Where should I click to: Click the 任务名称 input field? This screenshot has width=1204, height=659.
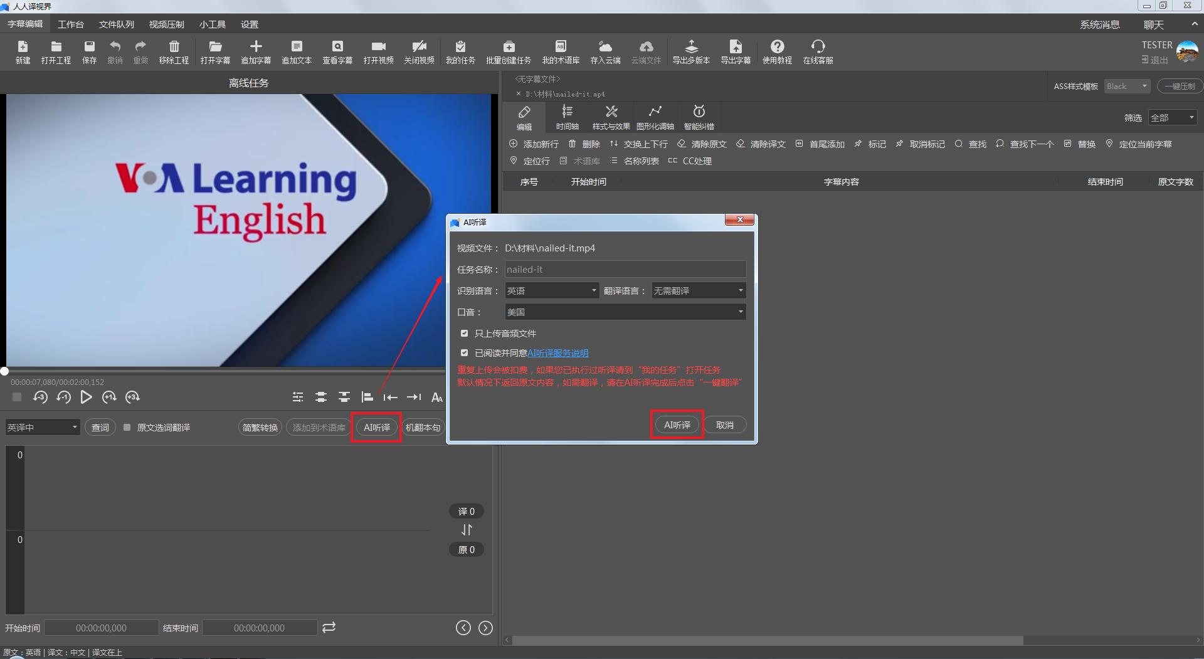625,270
